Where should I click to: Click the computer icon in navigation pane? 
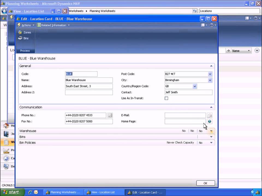pyautogui.click(x=6, y=166)
